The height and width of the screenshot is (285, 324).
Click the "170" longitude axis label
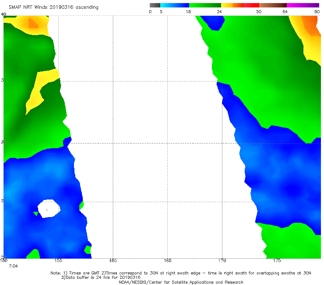[222, 260]
